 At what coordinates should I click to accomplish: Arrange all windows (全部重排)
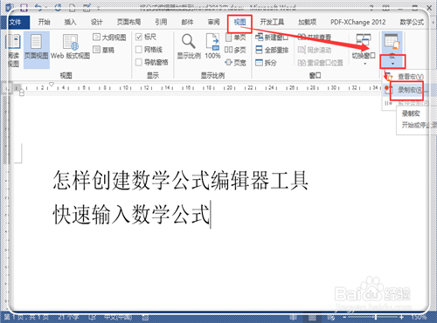tap(272, 50)
